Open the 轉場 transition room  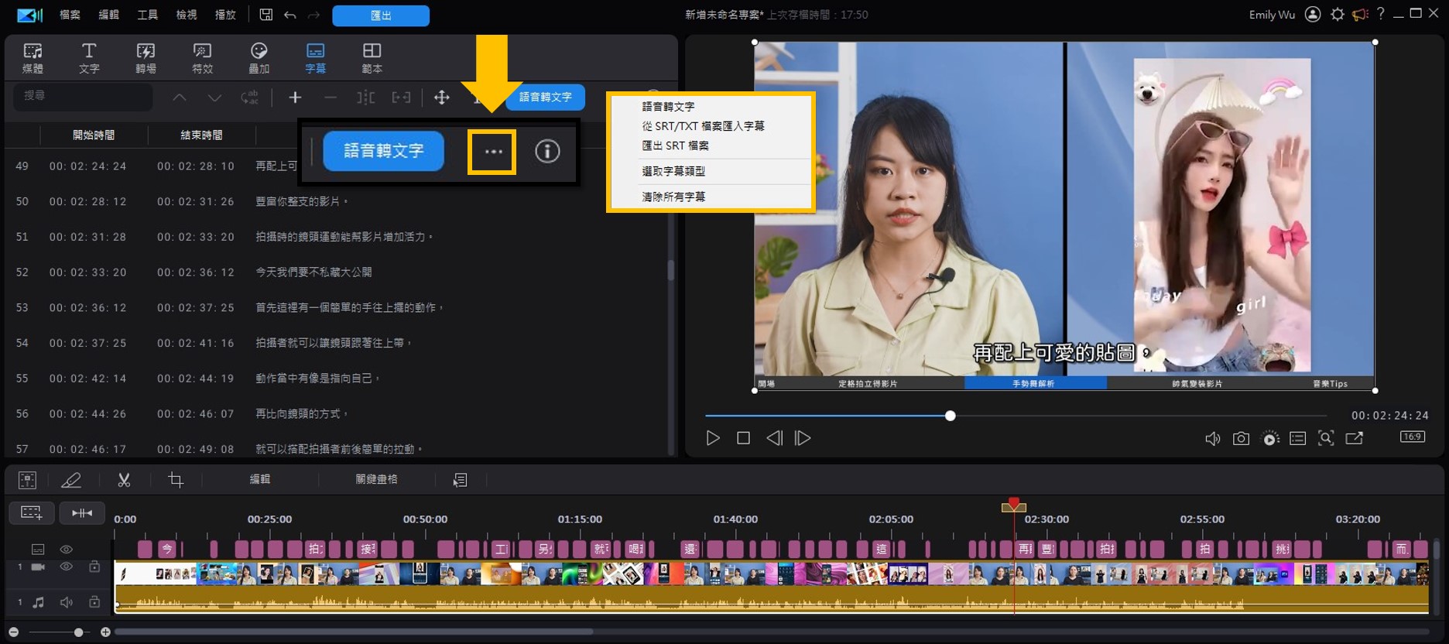[146, 58]
